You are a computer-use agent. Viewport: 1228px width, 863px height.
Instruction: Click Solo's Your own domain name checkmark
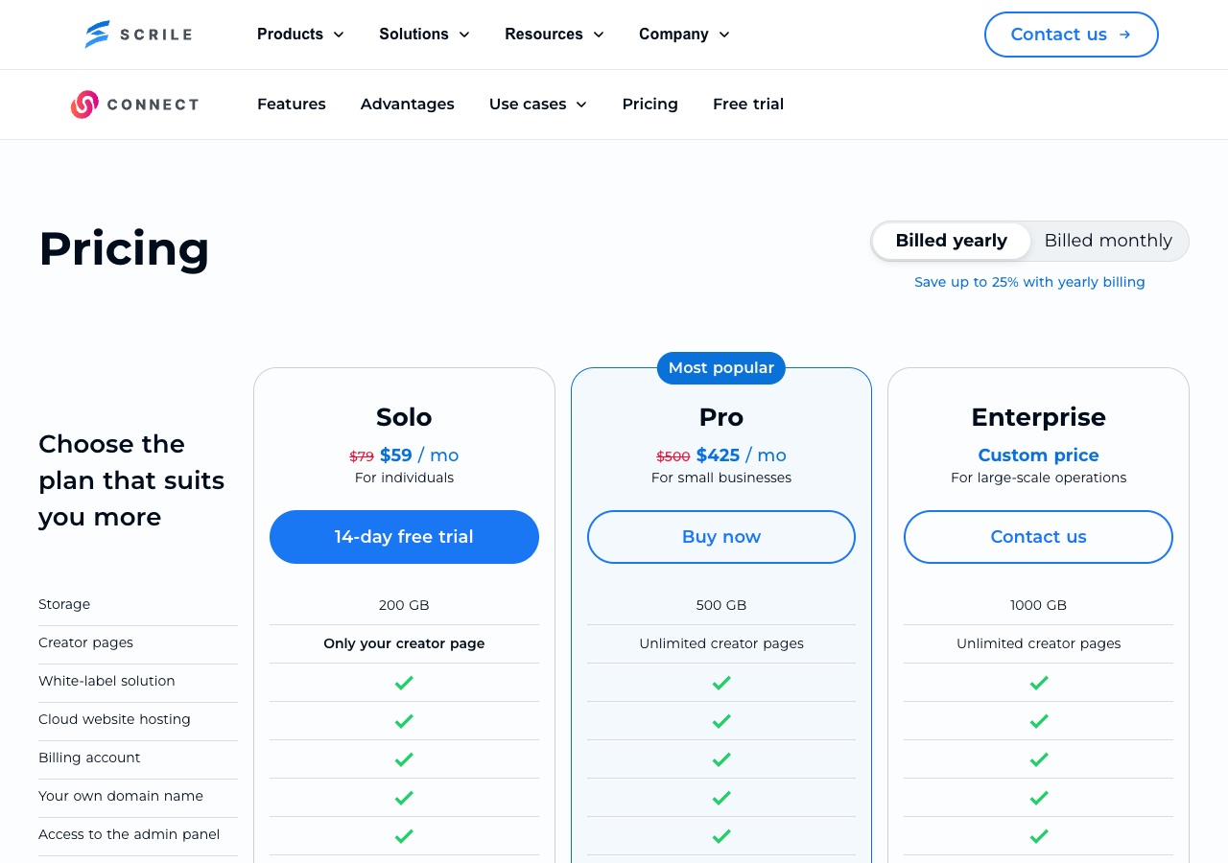click(404, 798)
